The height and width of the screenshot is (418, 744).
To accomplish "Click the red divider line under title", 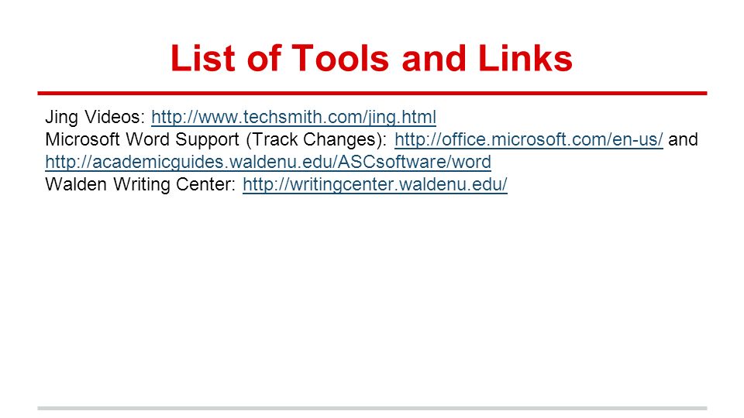I will (x=372, y=94).
